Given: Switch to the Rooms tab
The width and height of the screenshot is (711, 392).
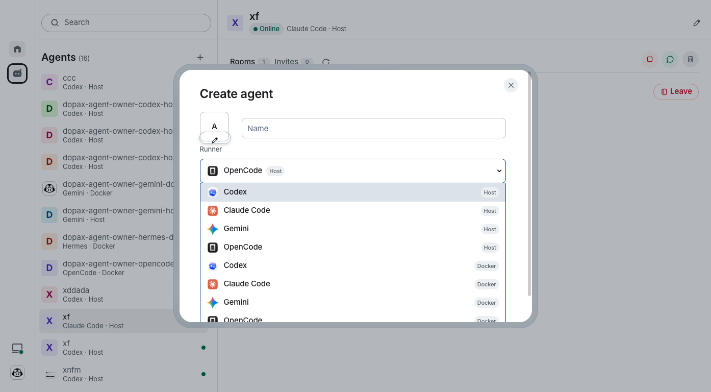Looking at the screenshot, I should [x=249, y=62].
